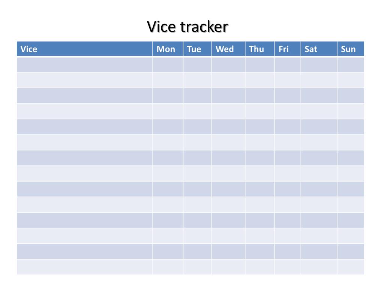The height and width of the screenshot is (288, 384).
Task: Select first row Sat cell
Action: 319,64
